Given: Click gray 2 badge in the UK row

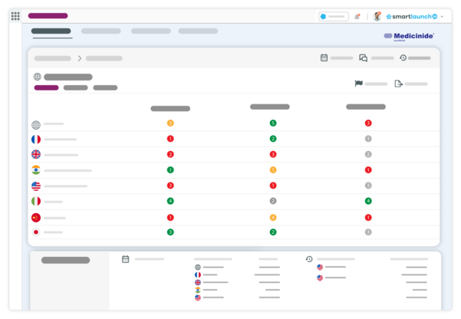Looking at the screenshot, I should (x=368, y=154).
